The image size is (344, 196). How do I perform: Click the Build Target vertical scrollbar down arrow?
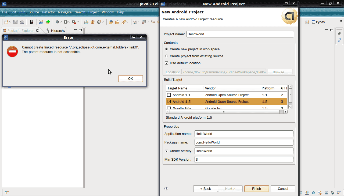click(x=290, y=107)
